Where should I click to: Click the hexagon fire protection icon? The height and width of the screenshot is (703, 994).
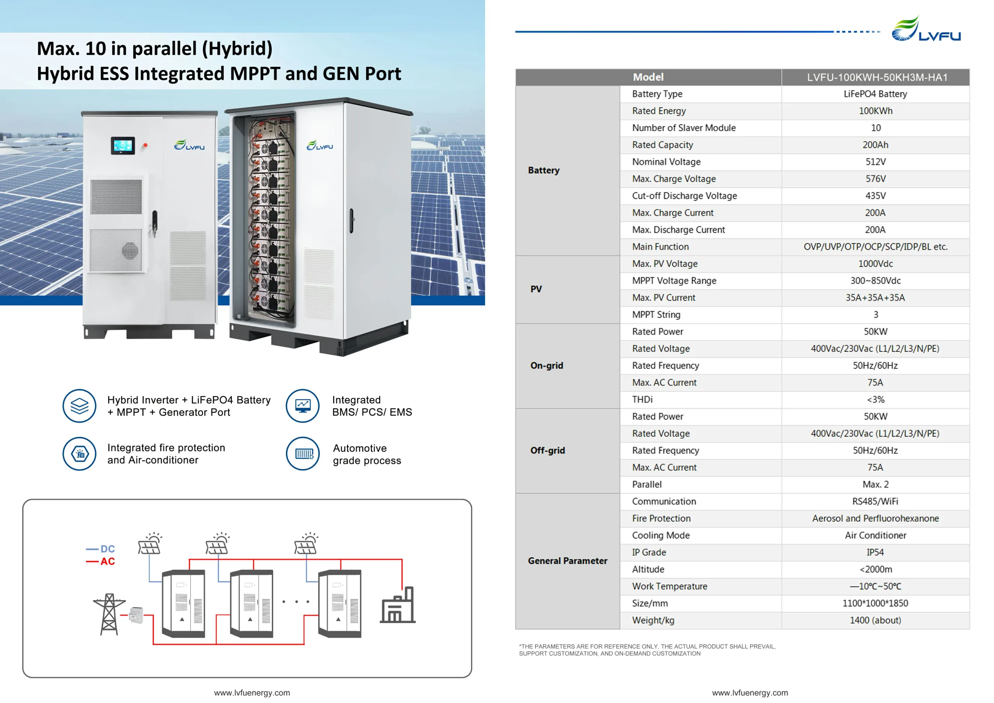79,454
